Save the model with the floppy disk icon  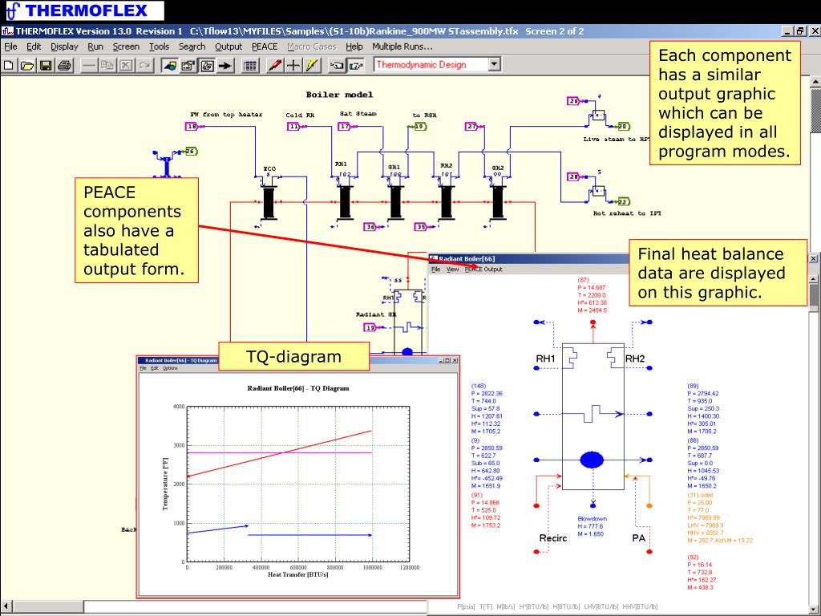click(x=46, y=66)
